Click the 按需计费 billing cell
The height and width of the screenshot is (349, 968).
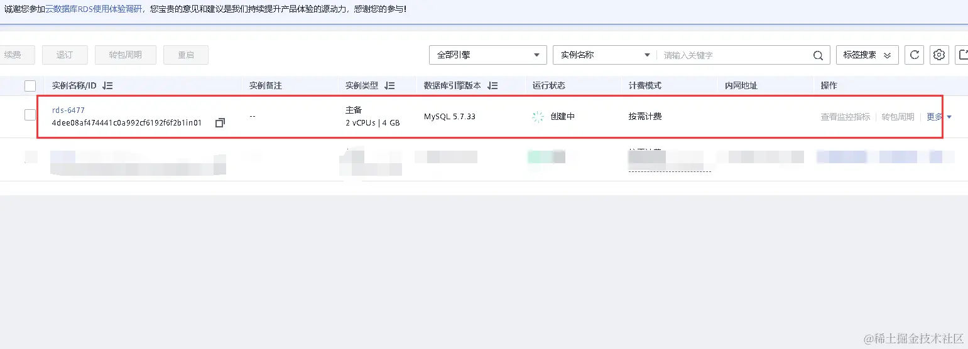pos(645,117)
